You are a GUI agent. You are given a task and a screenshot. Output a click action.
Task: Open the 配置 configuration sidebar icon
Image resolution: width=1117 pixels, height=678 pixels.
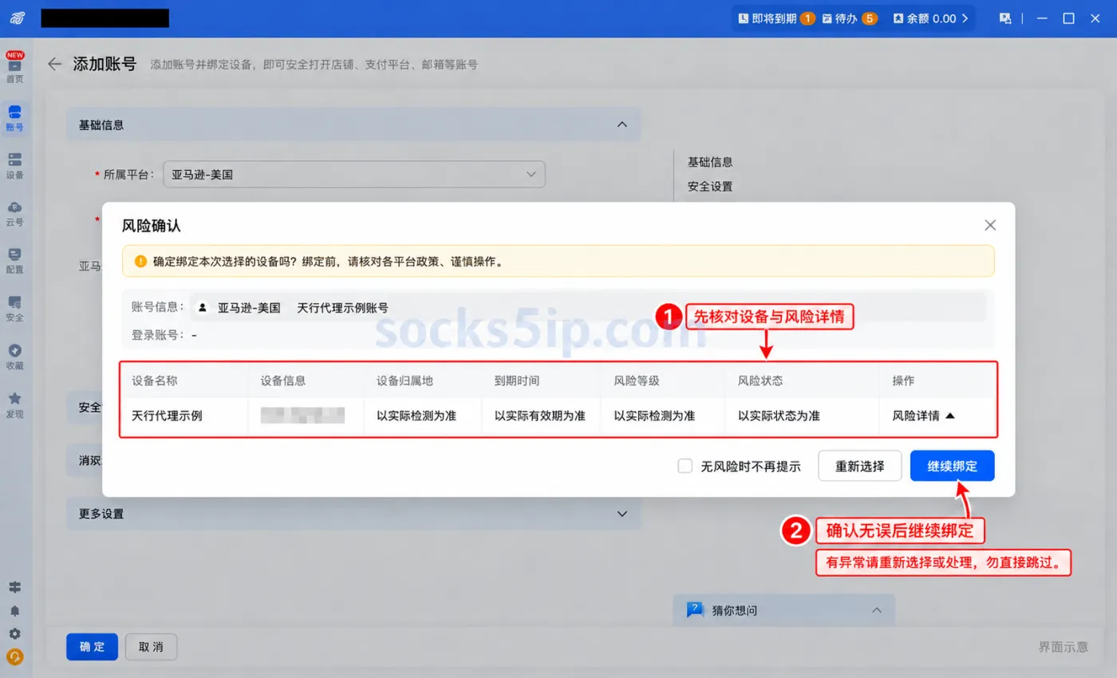(x=14, y=261)
